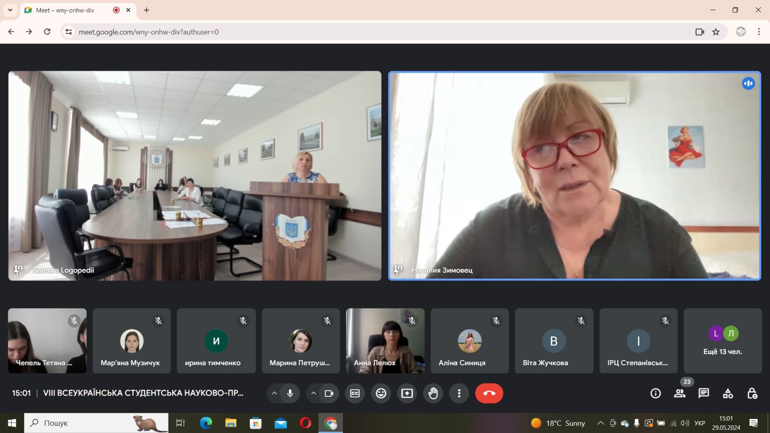770x433 pixels.
Task: Expand audio settings chevron beside microphone
Action: [274, 394]
